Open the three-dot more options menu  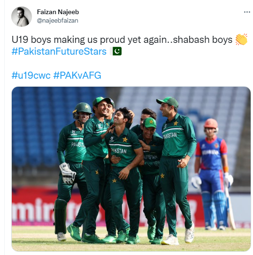tap(247, 12)
